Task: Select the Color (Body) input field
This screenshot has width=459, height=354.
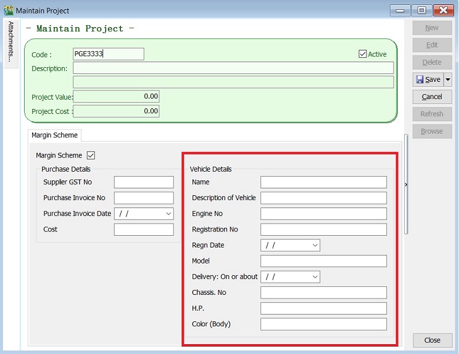Action: coord(323,324)
